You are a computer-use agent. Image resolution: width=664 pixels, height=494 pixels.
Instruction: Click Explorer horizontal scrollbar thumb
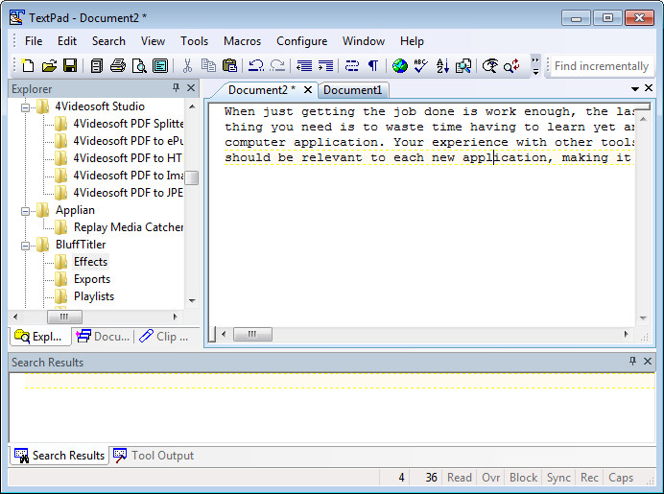point(64,317)
